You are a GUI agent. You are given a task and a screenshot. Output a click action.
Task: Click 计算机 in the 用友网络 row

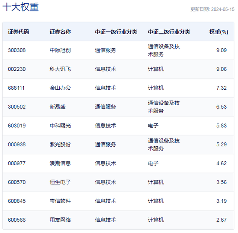156,220
